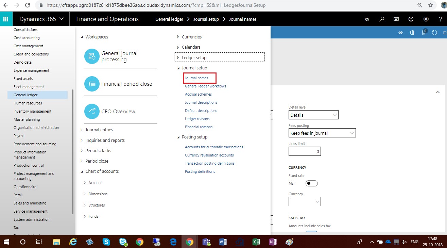Image resolution: width=447 pixels, height=248 pixels.
Task: Click the Cortana circle on the taskbar
Action: [x=23, y=242]
